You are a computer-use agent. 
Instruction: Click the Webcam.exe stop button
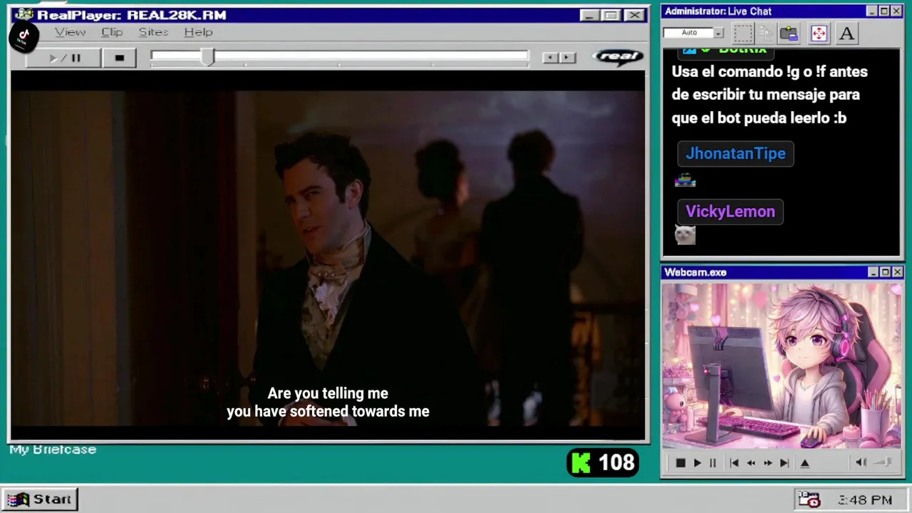[x=680, y=463]
